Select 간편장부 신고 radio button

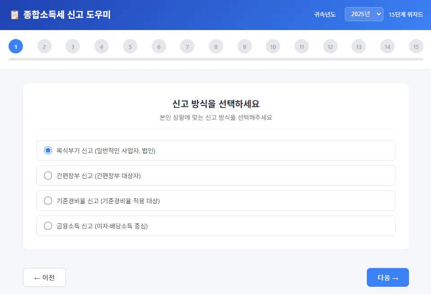pyautogui.click(x=48, y=176)
